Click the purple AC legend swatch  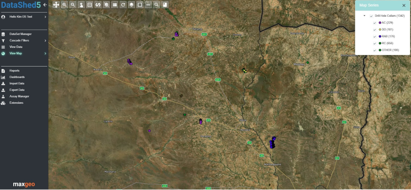tap(380, 23)
